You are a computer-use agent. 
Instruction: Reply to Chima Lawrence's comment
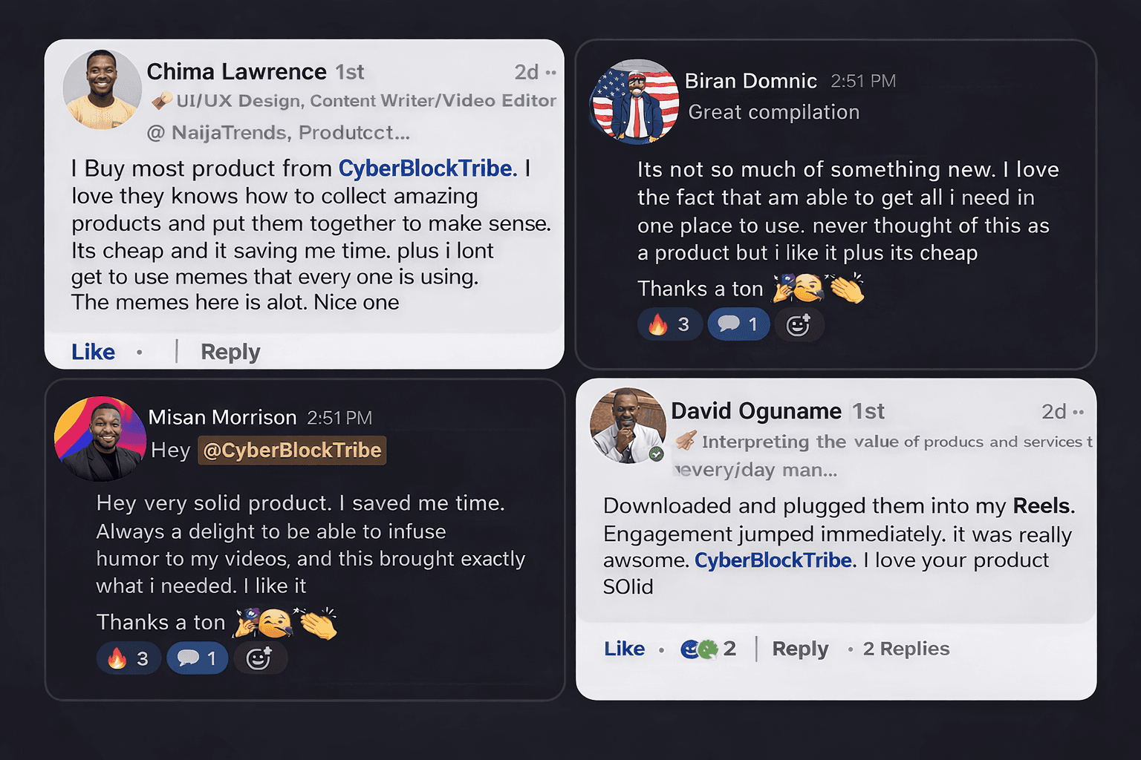(230, 352)
